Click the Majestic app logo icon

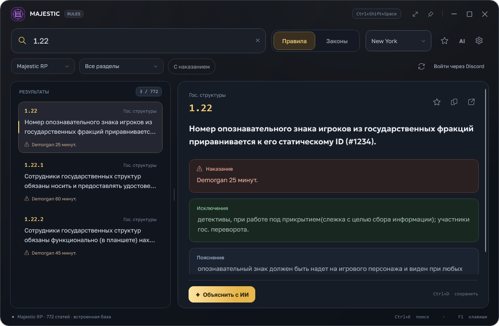click(x=18, y=14)
